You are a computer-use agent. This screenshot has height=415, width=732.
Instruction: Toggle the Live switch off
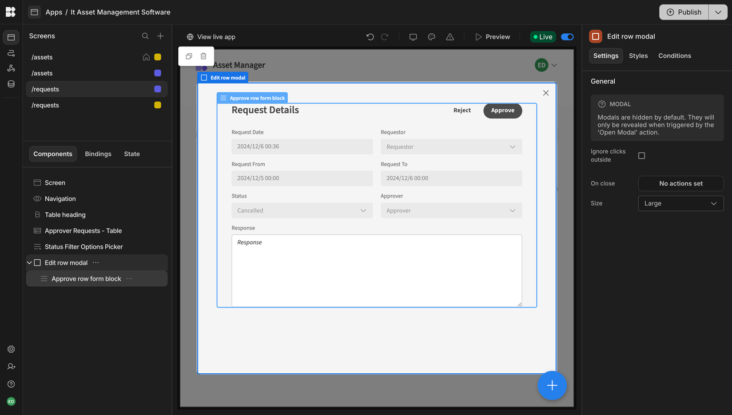(x=567, y=37)
